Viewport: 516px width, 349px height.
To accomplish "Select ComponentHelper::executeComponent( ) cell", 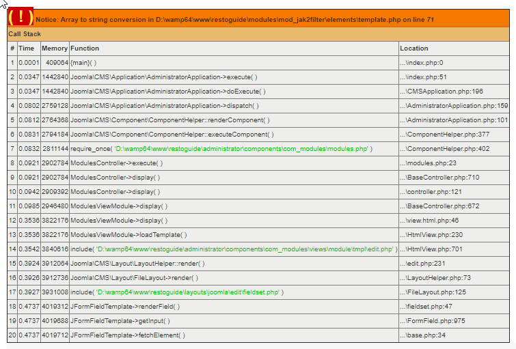I will pyautogui.click(x=234, y=135).
